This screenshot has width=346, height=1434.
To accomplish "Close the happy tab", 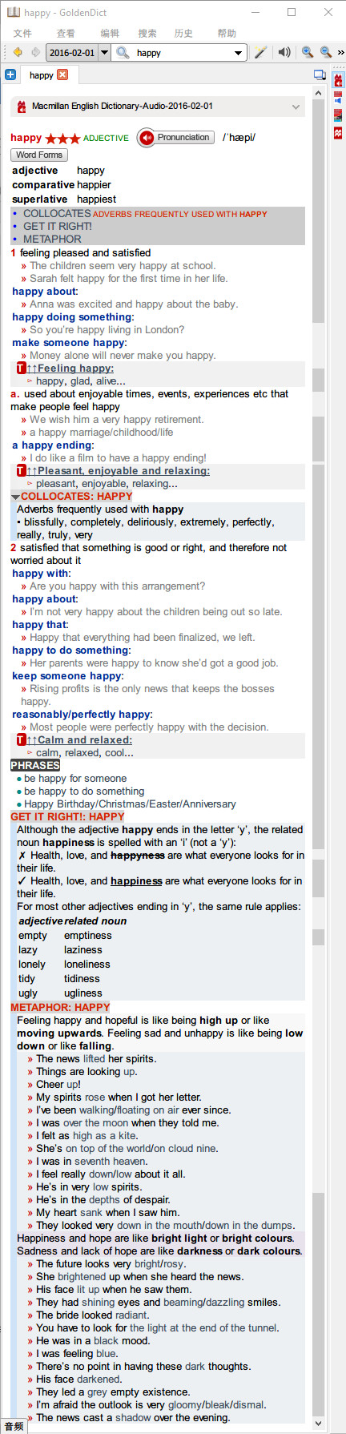I will point(62,75).
